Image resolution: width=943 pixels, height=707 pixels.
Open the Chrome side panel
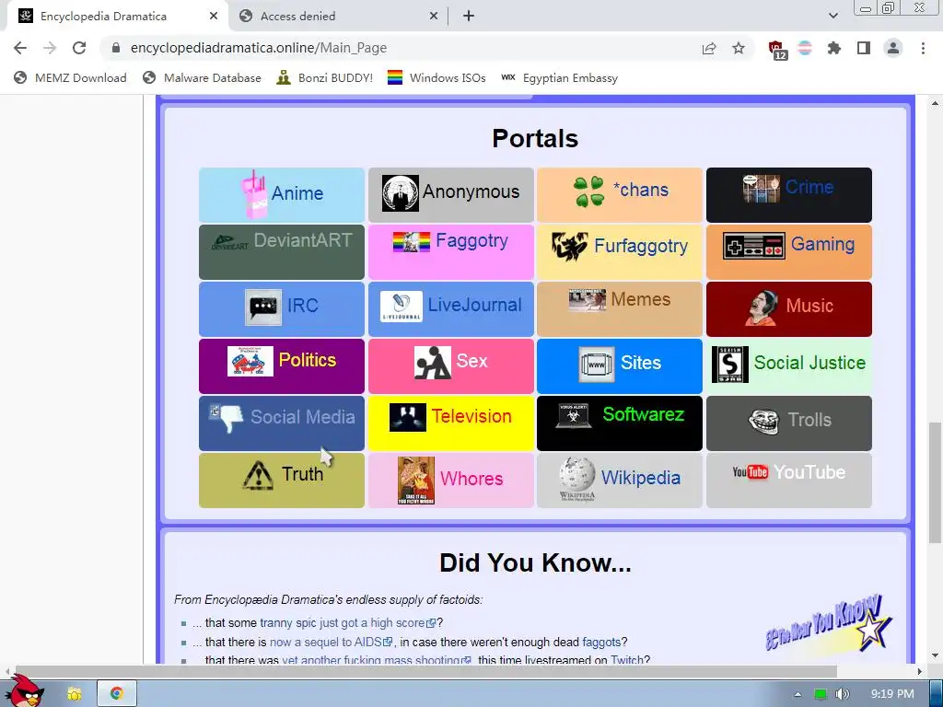[x=864, y=48]
